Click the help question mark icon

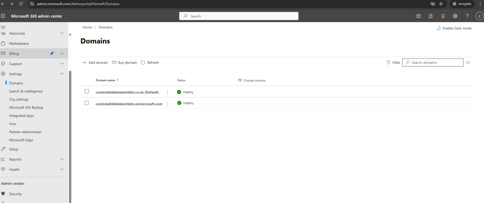coord(467,16)
